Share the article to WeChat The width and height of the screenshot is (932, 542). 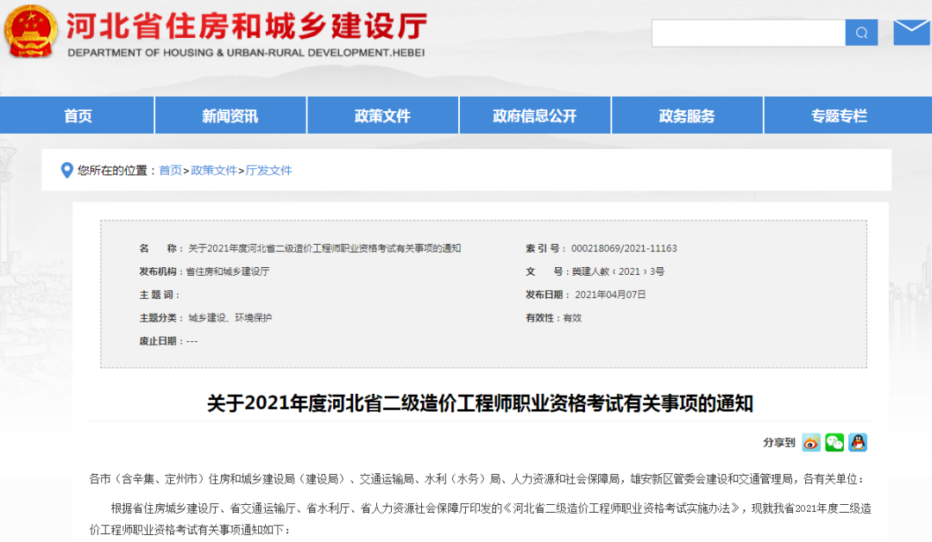(x=834, y=443)
